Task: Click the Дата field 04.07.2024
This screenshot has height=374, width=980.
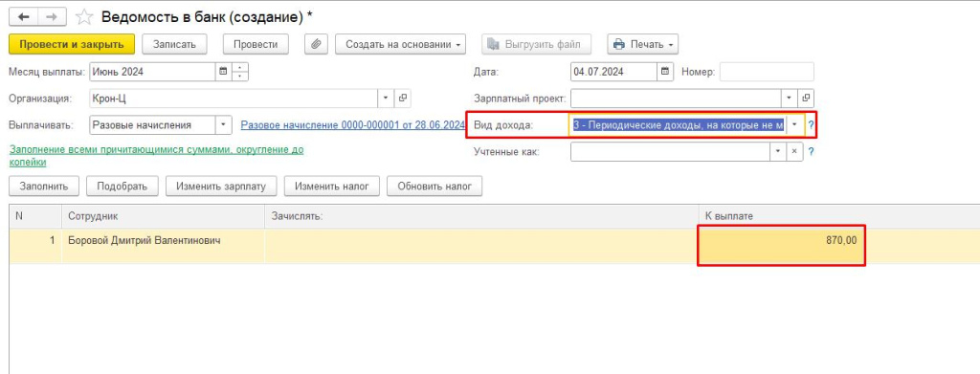Action: [x=613, y=72]
